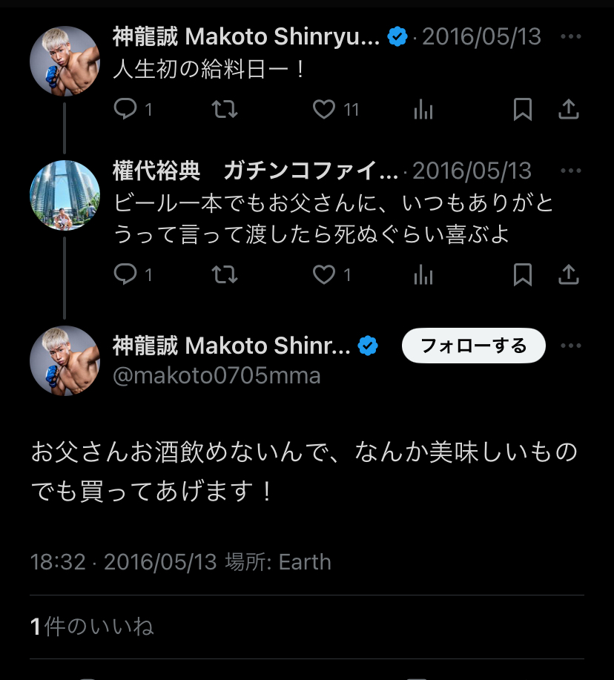
Task: View analytics for the first tweet
Action: pos(423,109)
